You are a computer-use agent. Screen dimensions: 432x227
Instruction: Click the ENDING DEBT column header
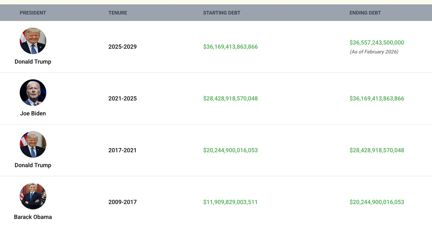click(x=365, y=13)
